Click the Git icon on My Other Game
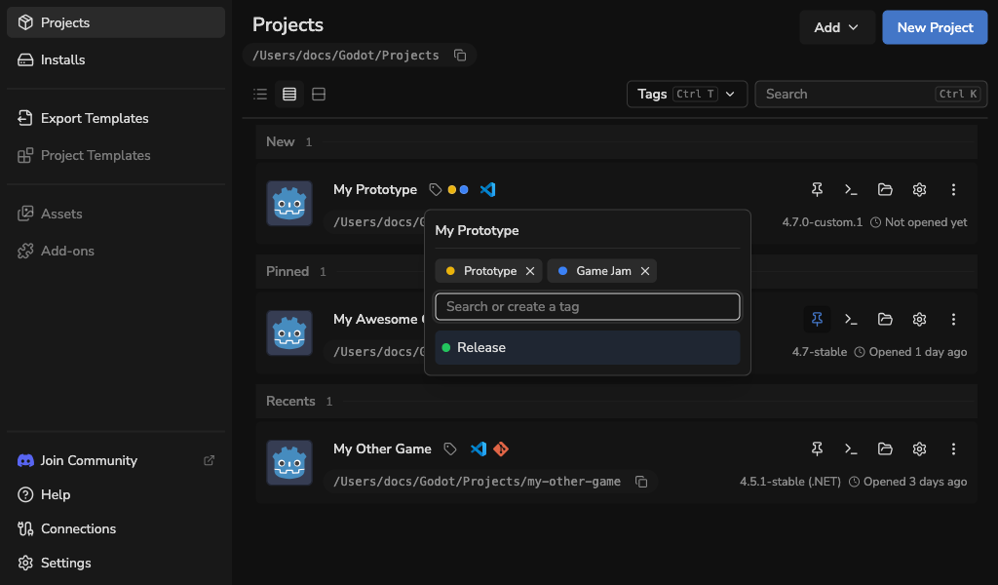This screenshot has width=998, height=585. [501, 449]
